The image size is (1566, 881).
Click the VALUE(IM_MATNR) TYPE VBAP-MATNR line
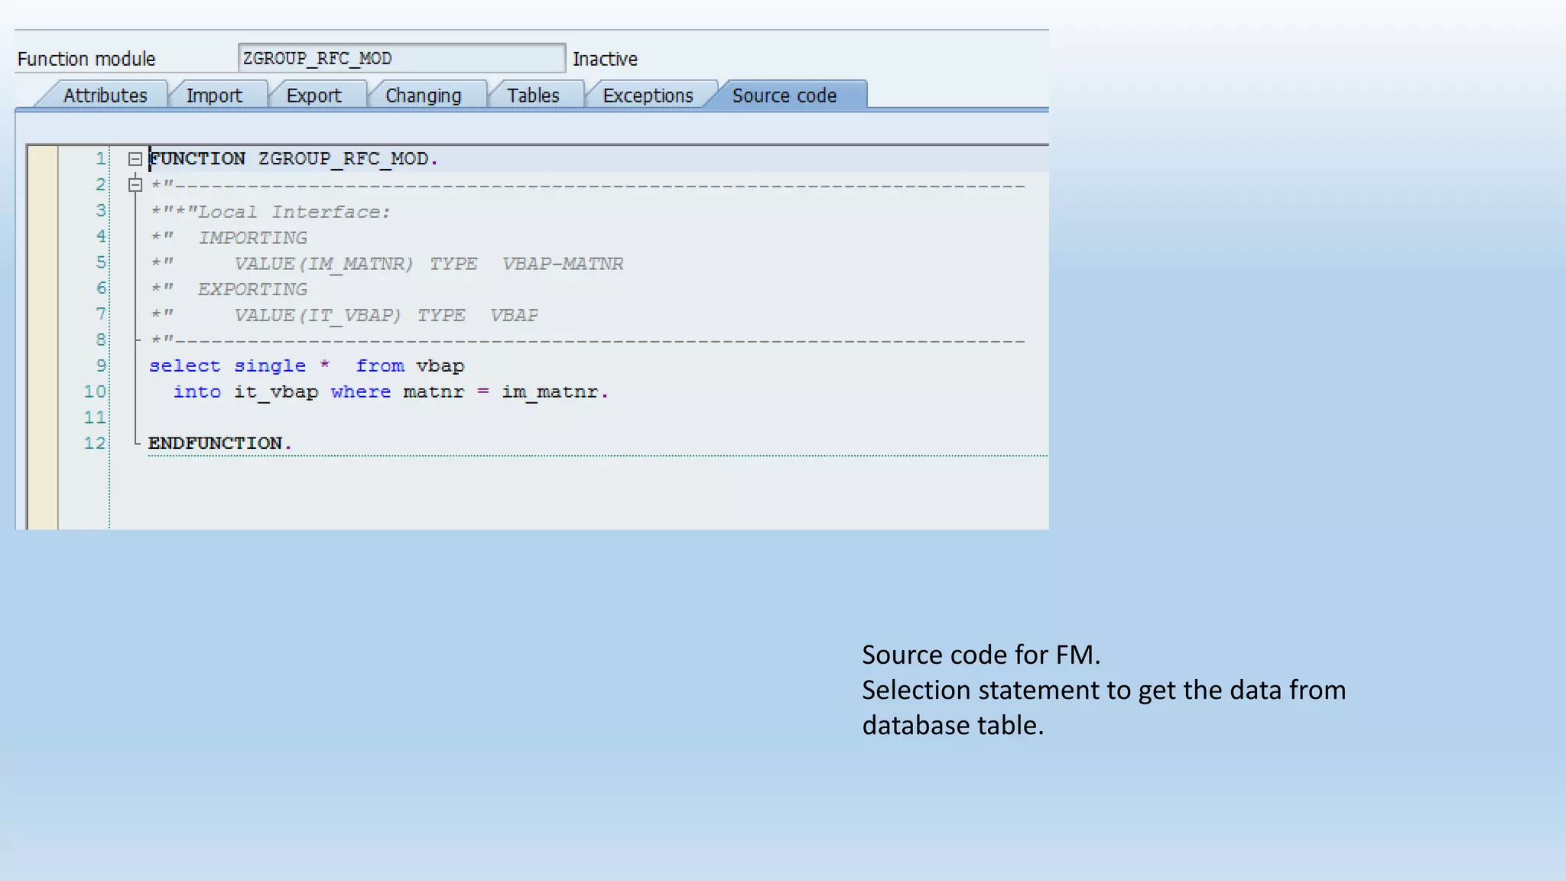pyautogui.click(x=387, y=264)
